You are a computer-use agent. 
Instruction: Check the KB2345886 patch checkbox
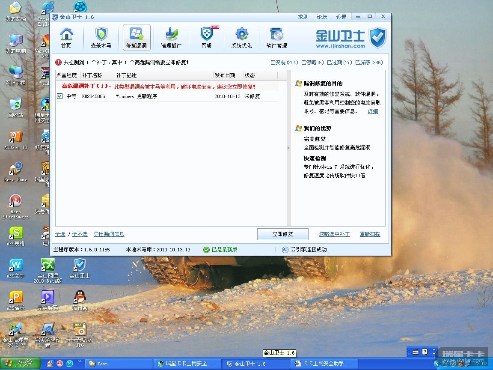coord(60,96)
